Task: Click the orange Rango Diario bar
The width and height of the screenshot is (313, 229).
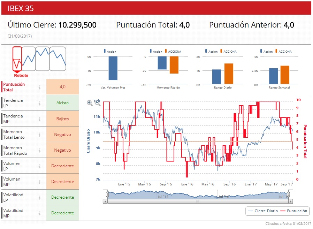Action: click(x=229, y=74)
